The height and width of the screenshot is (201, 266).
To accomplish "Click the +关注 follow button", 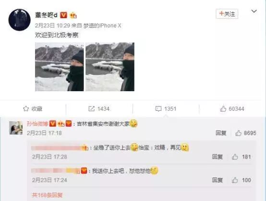I will point(227,14).
